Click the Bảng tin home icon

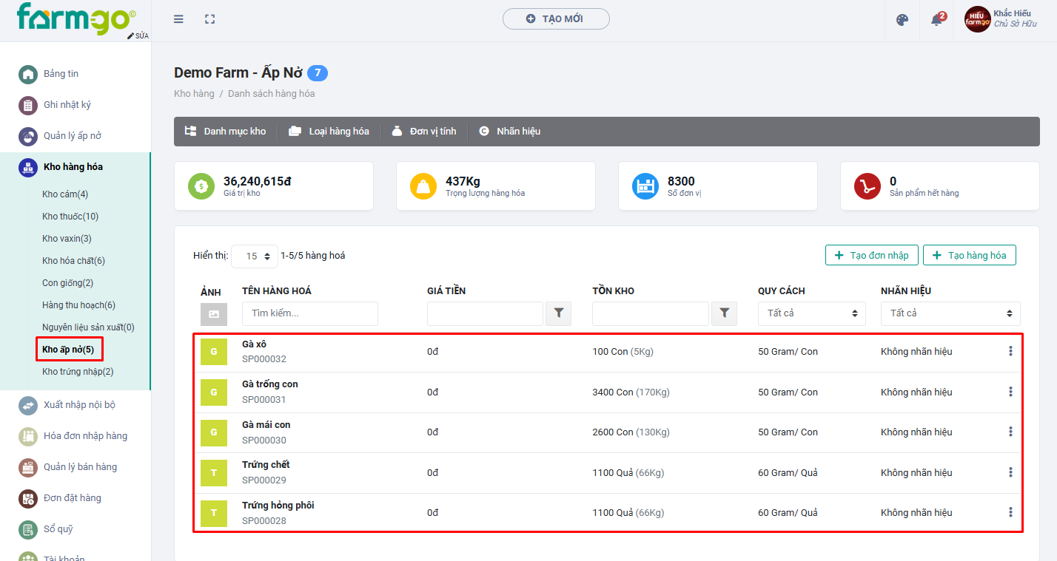(28, 74)
